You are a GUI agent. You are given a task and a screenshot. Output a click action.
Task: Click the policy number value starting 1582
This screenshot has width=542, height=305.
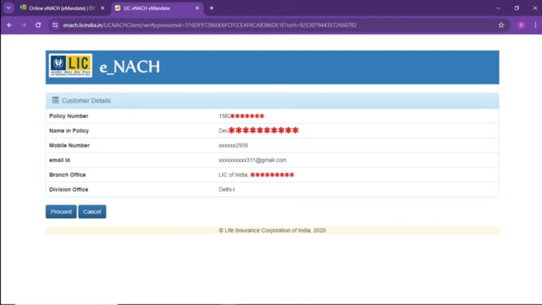(241, 116)
